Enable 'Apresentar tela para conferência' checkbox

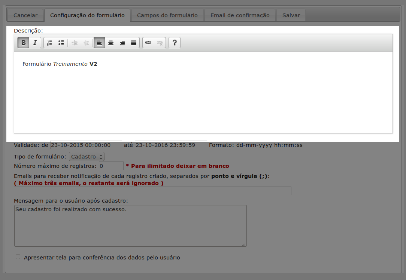[18, 257]
